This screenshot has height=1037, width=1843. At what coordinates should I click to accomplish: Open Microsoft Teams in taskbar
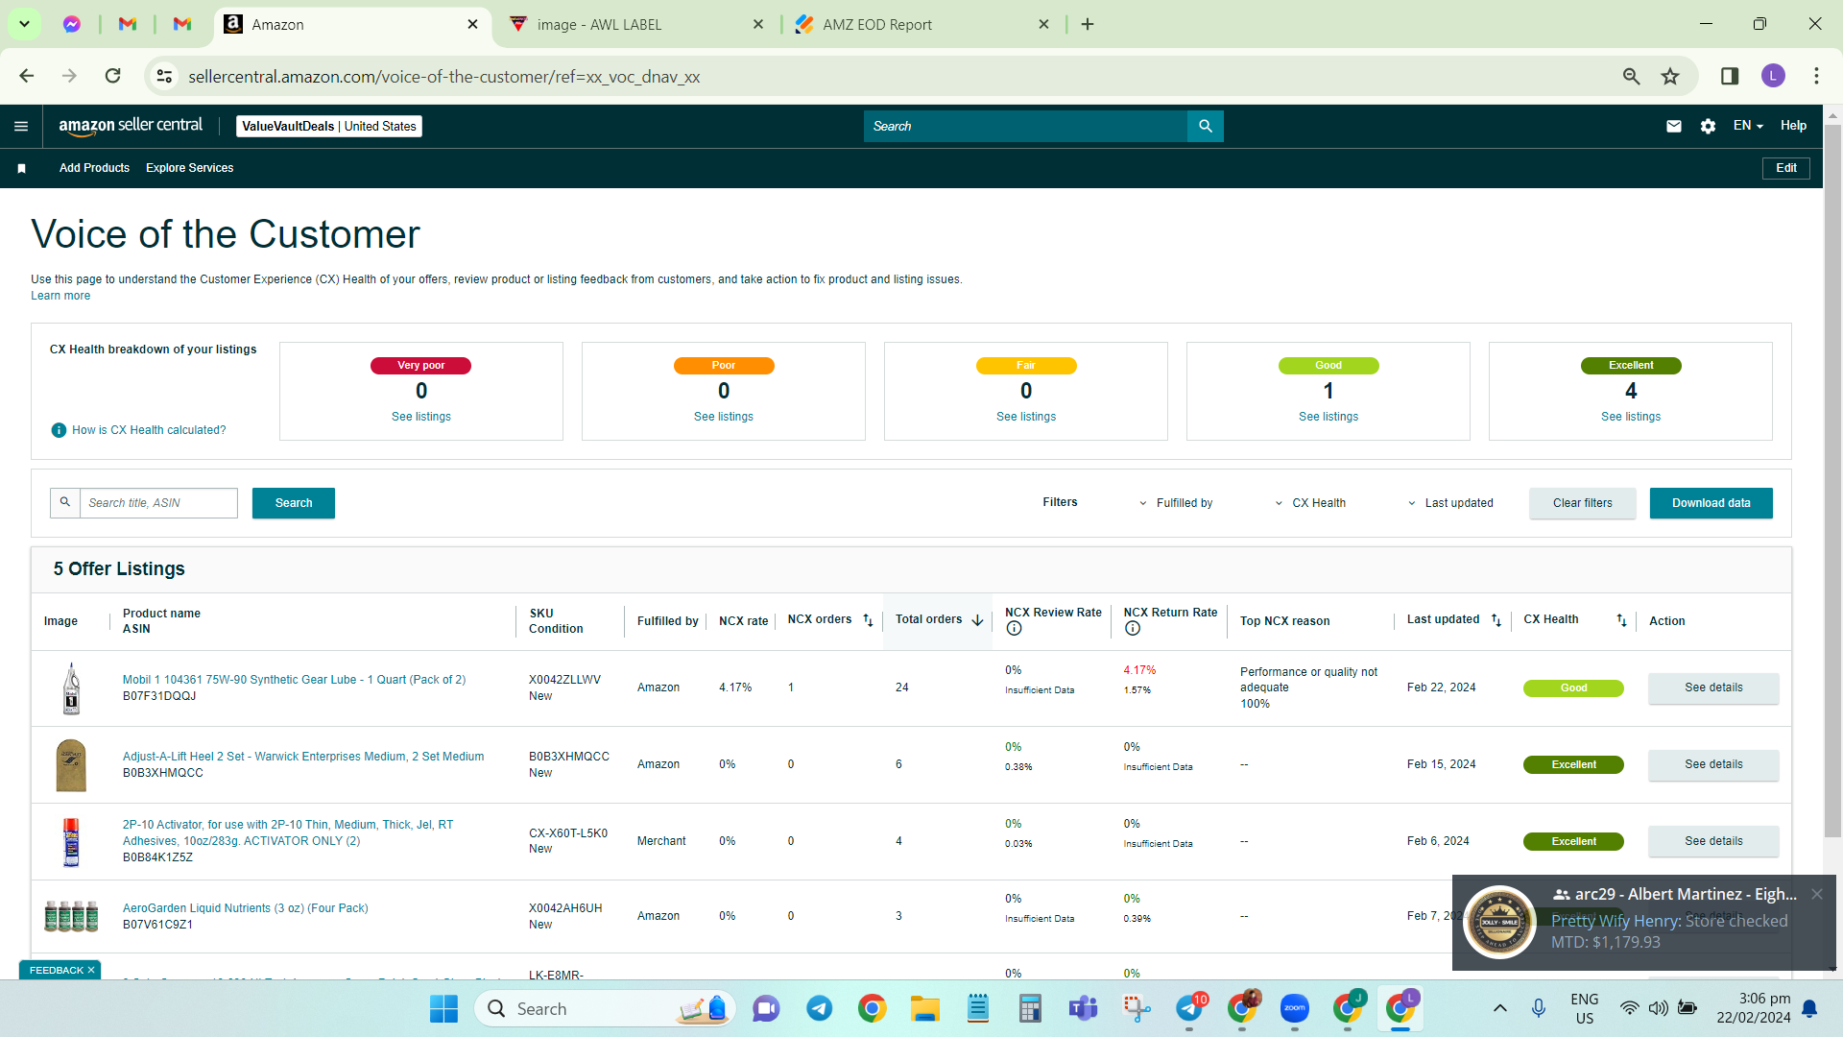1083,1008
